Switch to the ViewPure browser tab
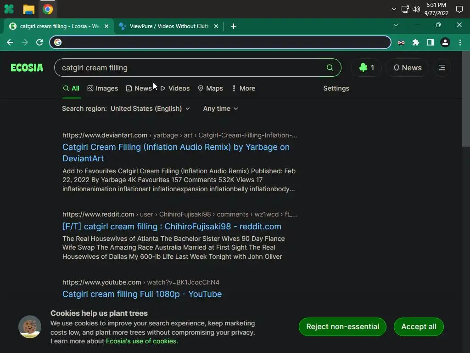This screenshot has width=470, height=353. 169,26
